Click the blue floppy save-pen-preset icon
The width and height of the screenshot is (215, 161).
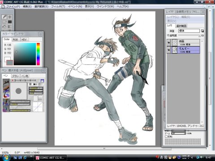42,80
